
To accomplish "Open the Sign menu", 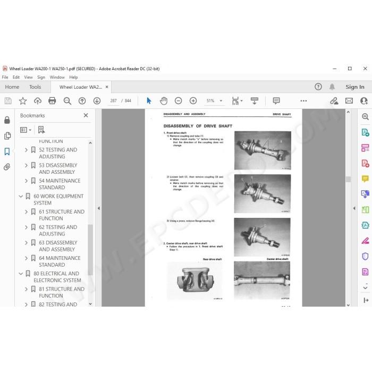I will point(41,77).
